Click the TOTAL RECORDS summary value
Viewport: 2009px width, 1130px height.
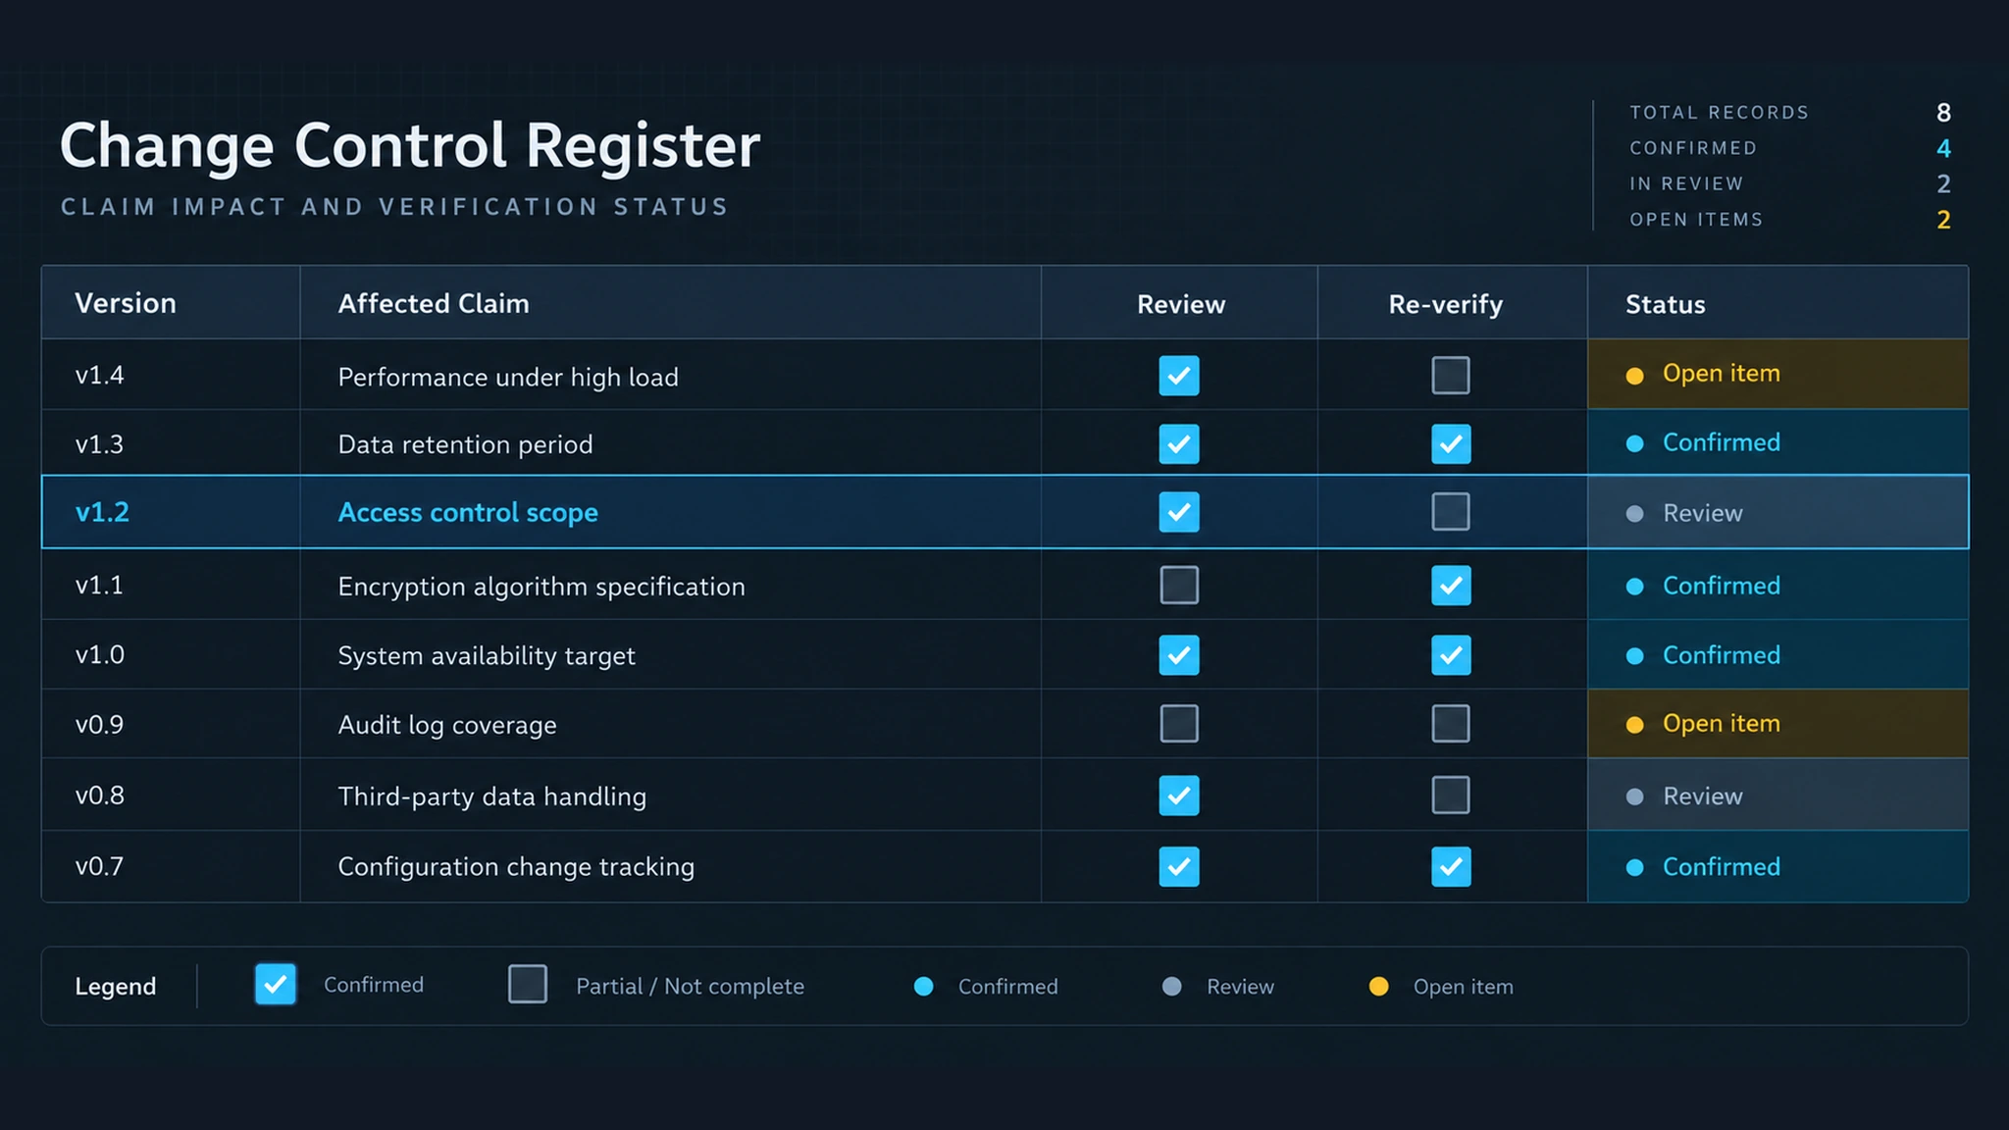tap(1943, 113)
